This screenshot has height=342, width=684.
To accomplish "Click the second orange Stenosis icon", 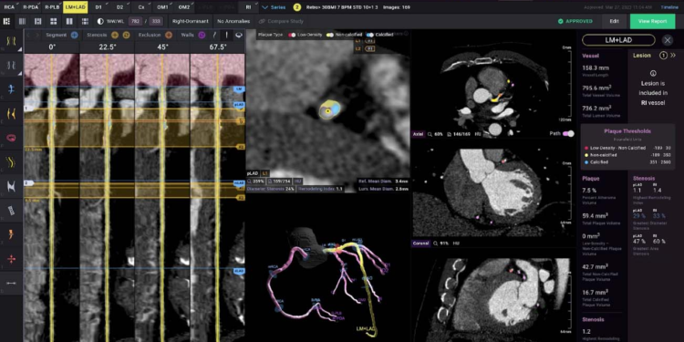I will (126, 35).
